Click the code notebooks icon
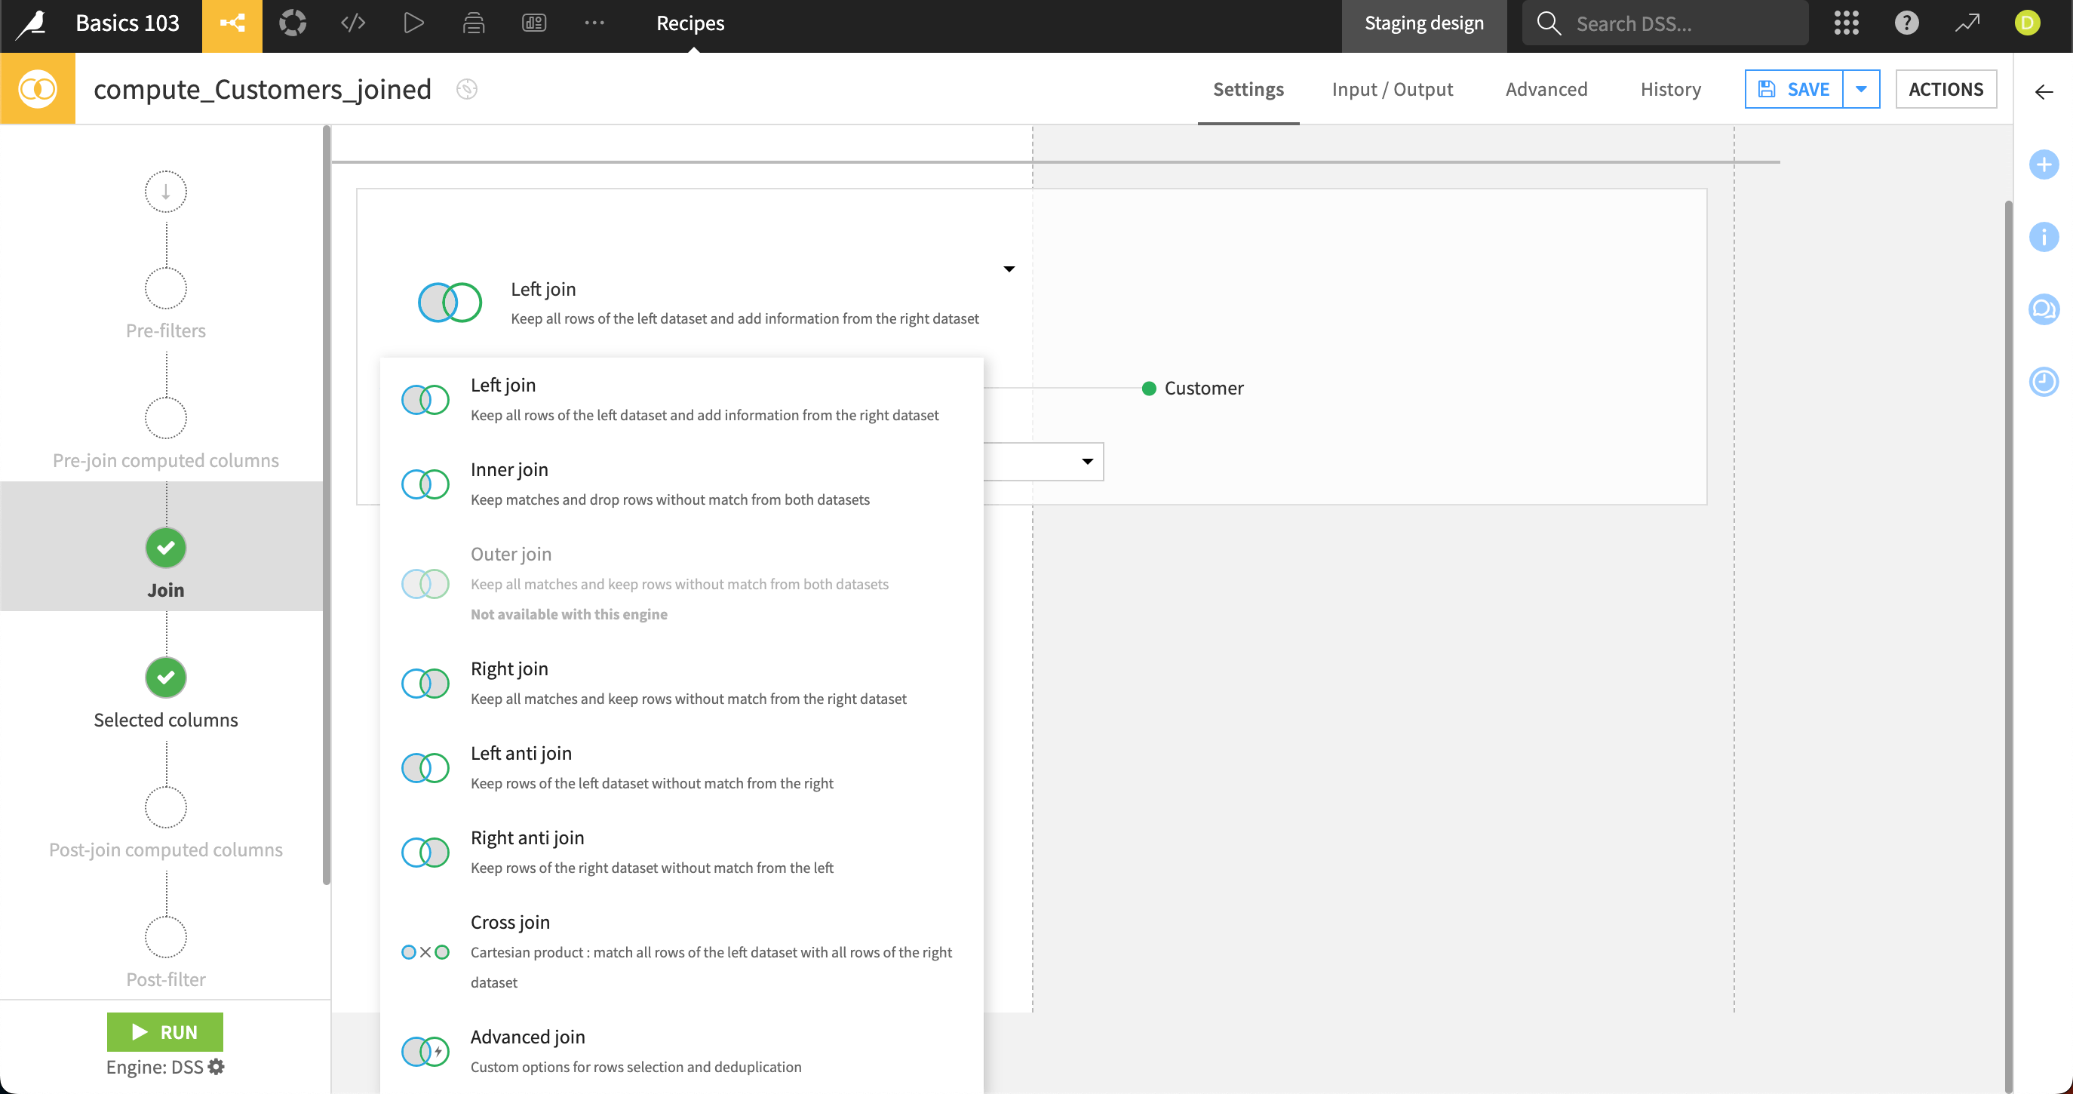 point(352,23)
